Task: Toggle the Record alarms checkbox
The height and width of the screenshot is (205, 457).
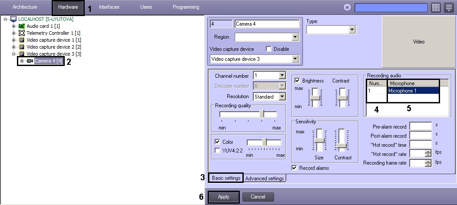Action: point(295,168)
